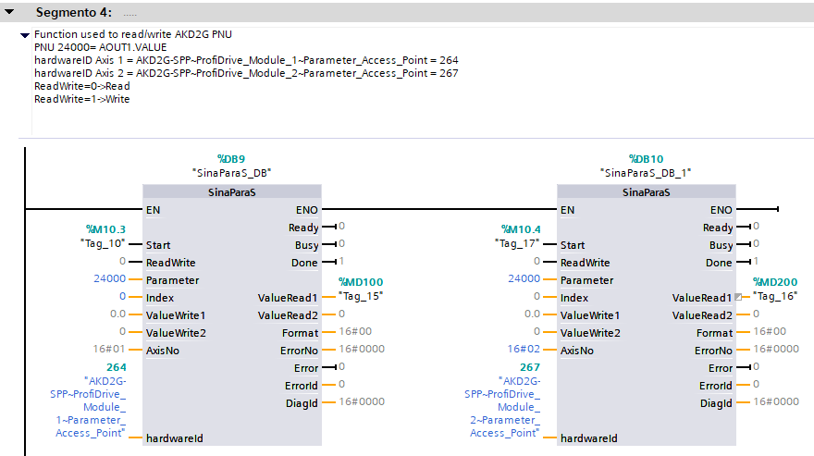The image size is (814, 456).
Task: Select the ValueRead2 pin label of SinaParaS_DB
Action: pos(288,315)
